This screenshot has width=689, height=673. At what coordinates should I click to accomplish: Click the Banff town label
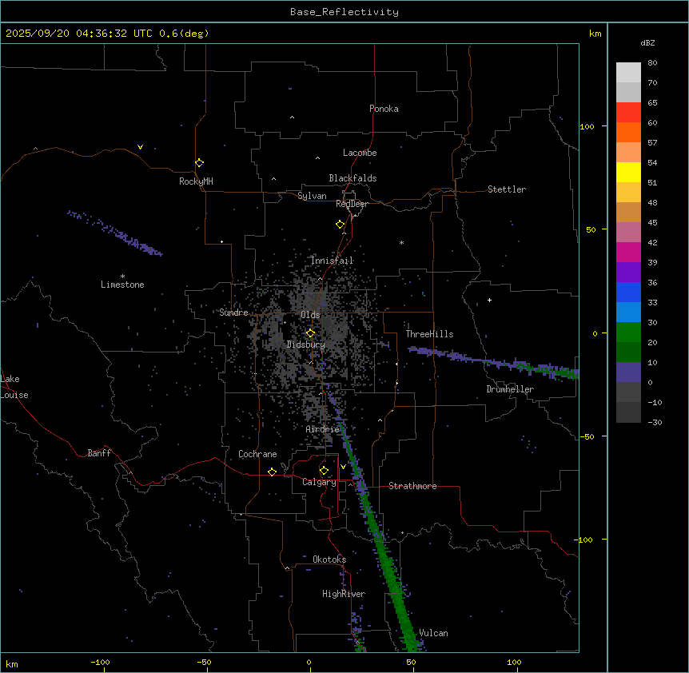pos(99,453)
